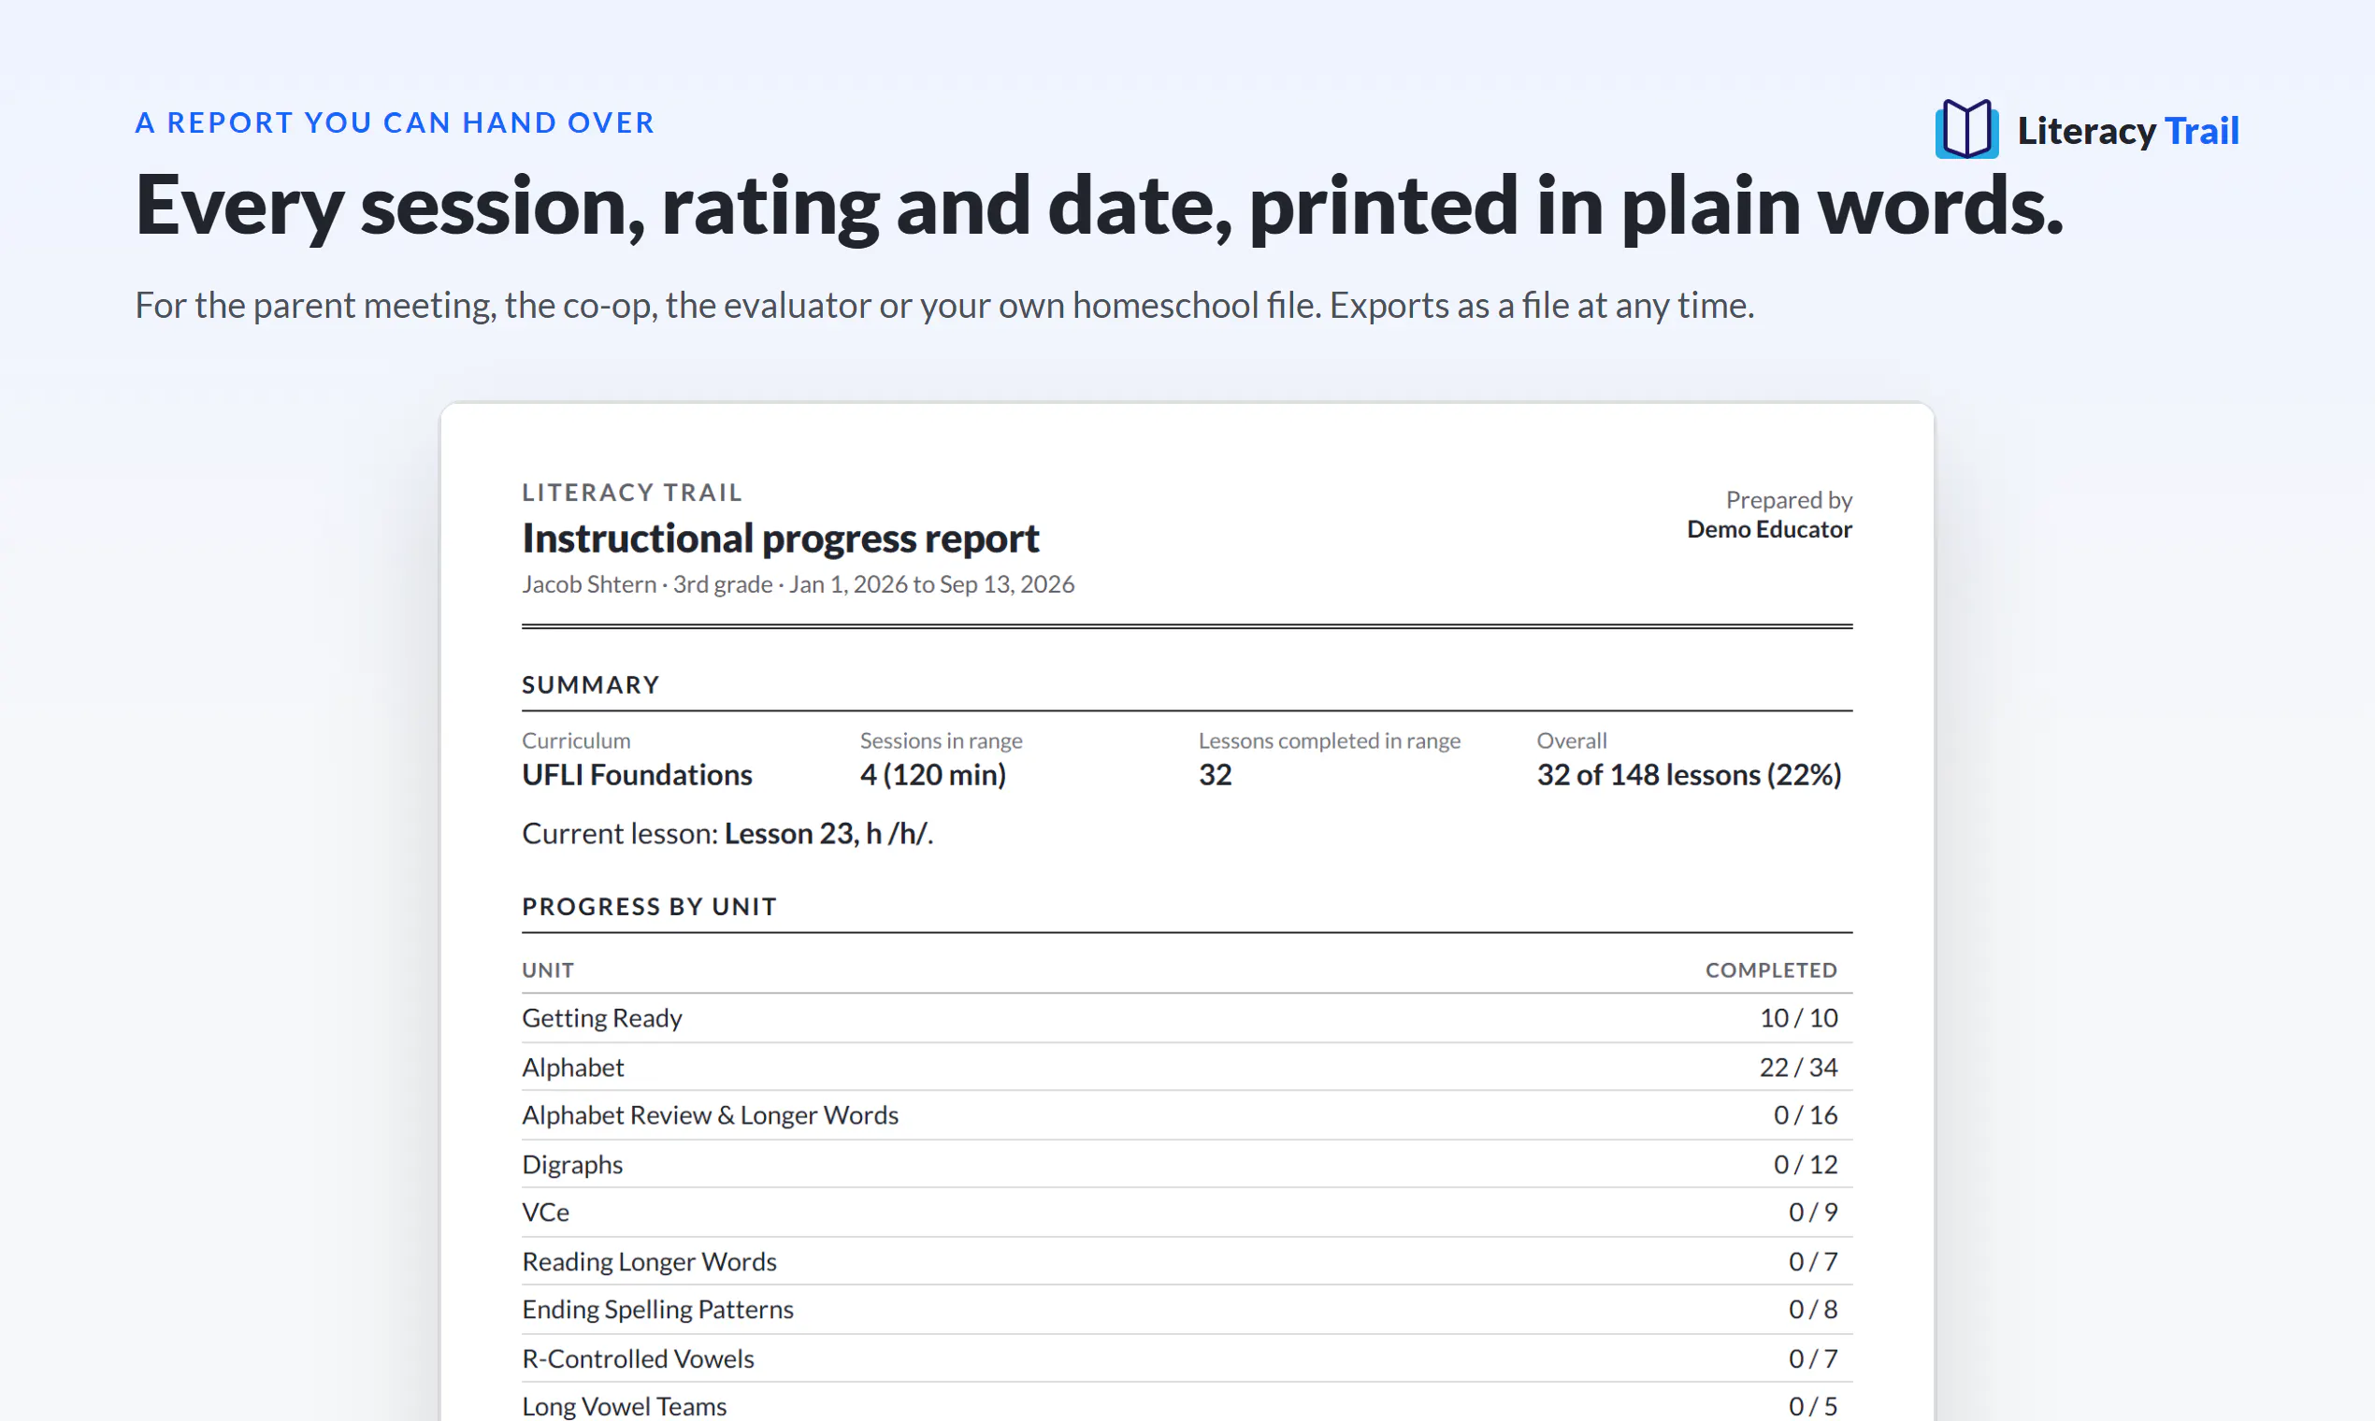The image size is (2375, 1421).
Task: Select the "Alphabet Review & Longer Words" unit name
Action: pos(710,1115)
